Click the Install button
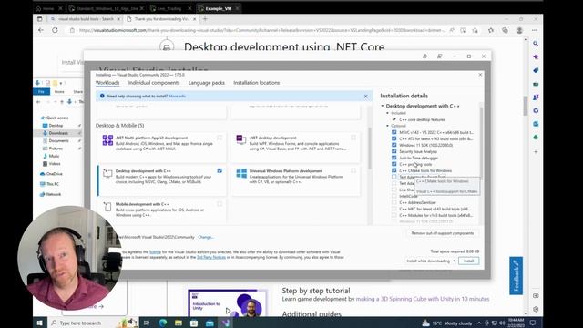 pyautogui.click(x=468, y=261)
